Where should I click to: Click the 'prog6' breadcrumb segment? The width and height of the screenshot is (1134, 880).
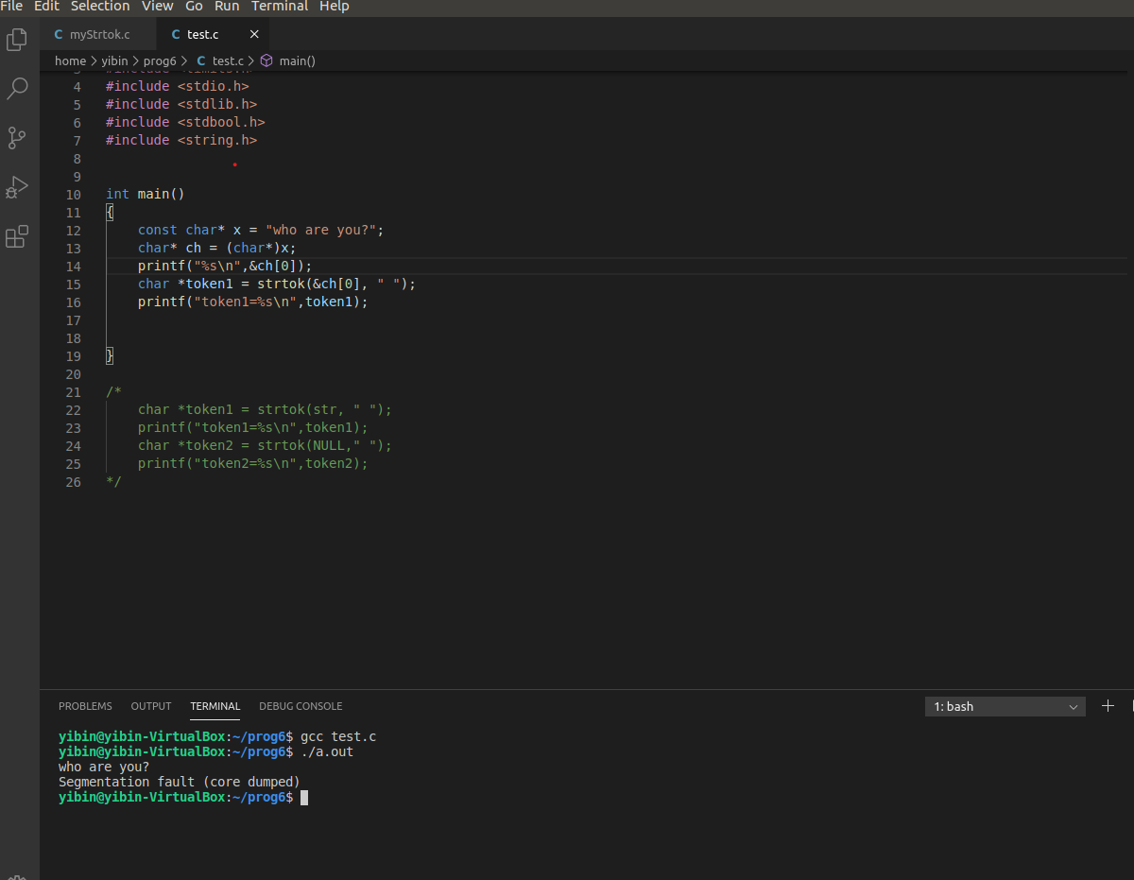tap(160, 60)
